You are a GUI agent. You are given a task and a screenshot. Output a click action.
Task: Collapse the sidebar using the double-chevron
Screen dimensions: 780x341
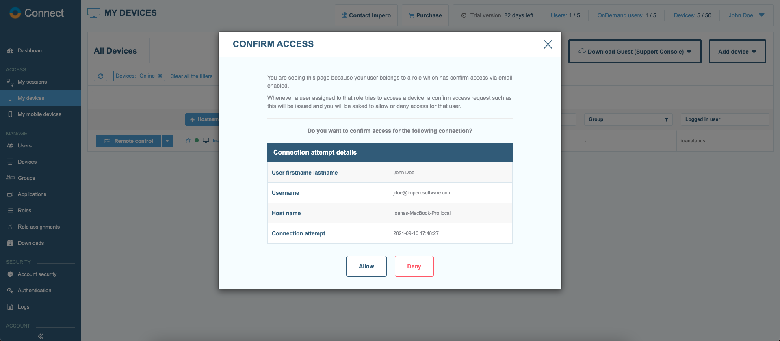(x=40, y=336)
